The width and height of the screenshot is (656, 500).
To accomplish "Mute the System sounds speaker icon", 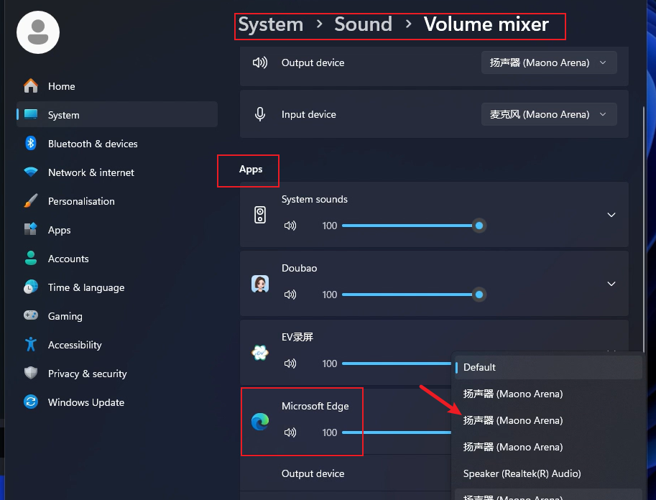I will (x=290, y=226).
